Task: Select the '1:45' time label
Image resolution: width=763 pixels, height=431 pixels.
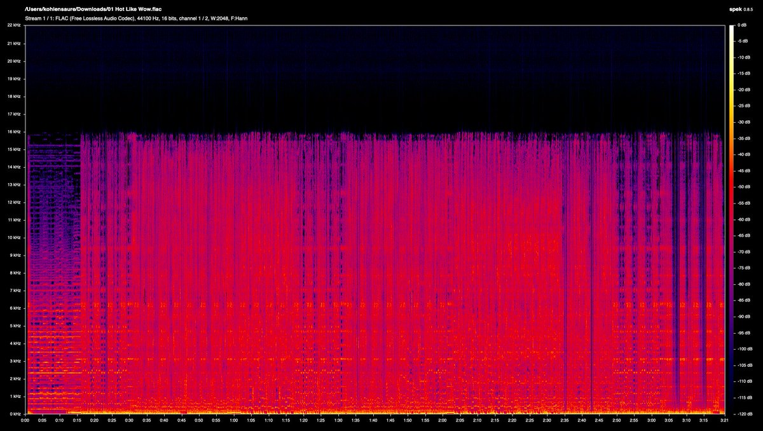Action: pyautogui.click(x=390, y=420)
